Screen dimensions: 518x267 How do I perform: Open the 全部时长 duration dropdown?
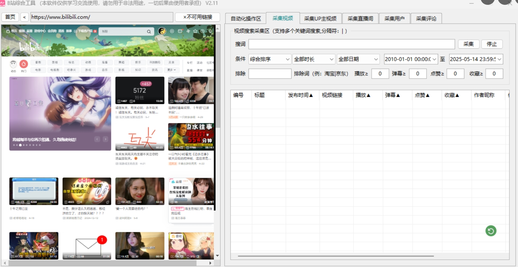314,59
